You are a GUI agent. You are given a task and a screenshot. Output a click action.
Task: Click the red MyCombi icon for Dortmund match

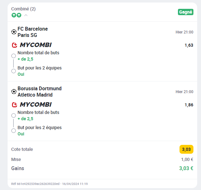click(x=15, y=105)
